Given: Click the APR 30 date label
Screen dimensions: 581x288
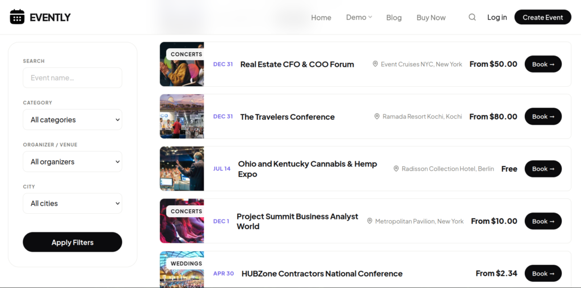Looking at the screenshot, I should point(224,274).
